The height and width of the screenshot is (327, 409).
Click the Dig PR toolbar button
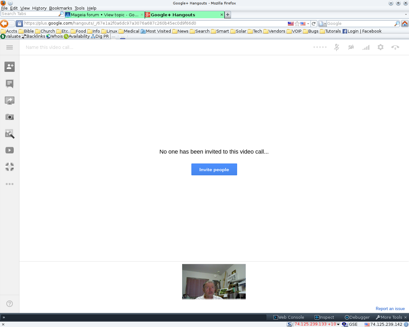[x=100, y=36]
